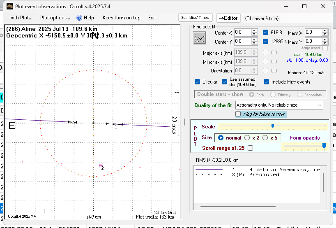Click the Find best fit graph icon
Screen dimensions: 336x228
[x=200, y=37]
